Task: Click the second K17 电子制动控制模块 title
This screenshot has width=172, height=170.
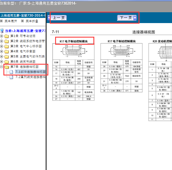Action: (121, 41)
